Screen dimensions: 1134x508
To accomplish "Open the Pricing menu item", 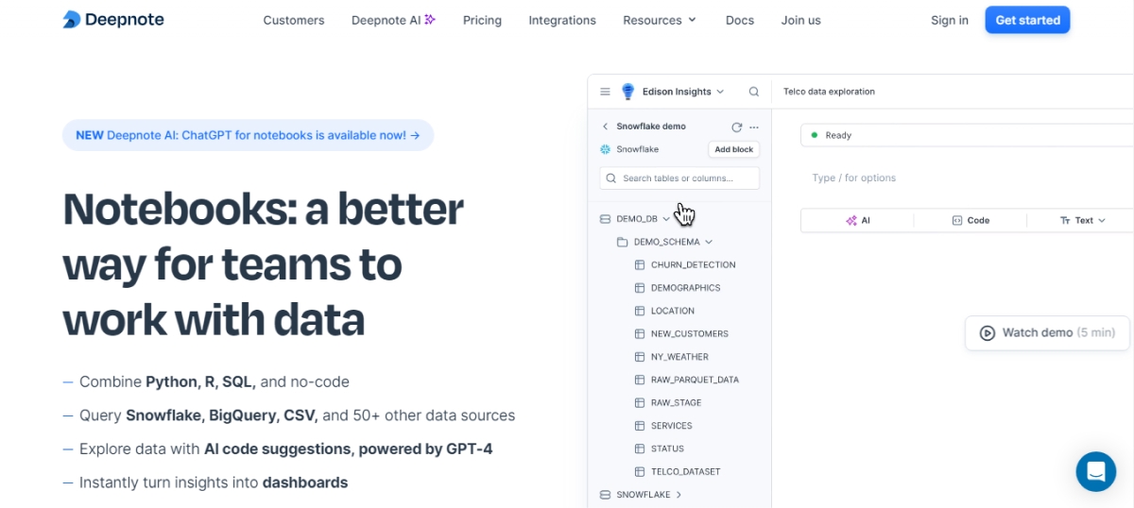I will [482, 20].
